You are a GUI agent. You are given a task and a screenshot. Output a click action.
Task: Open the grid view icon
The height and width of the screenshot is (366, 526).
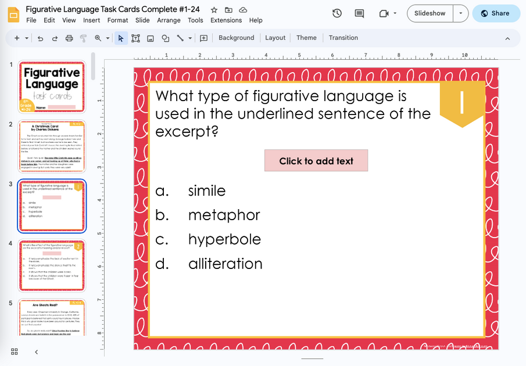(x=15, y=351)
